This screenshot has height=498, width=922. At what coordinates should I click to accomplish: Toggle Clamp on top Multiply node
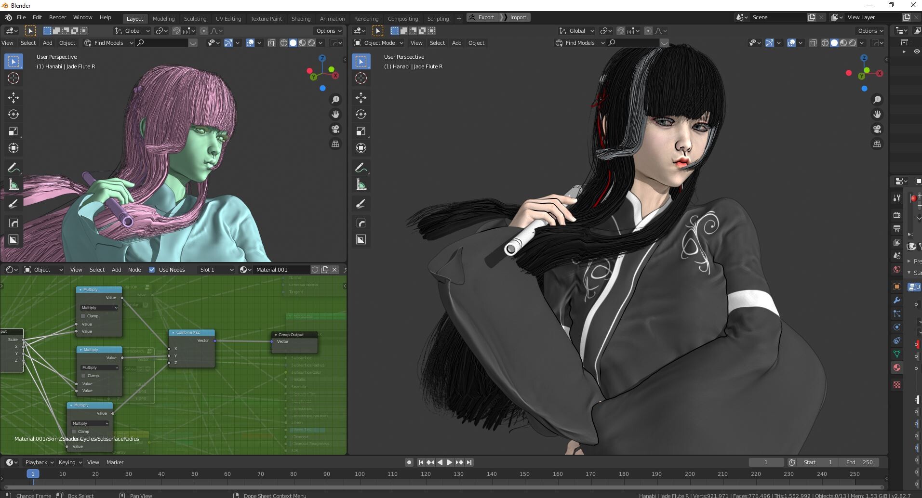[83, 316]
